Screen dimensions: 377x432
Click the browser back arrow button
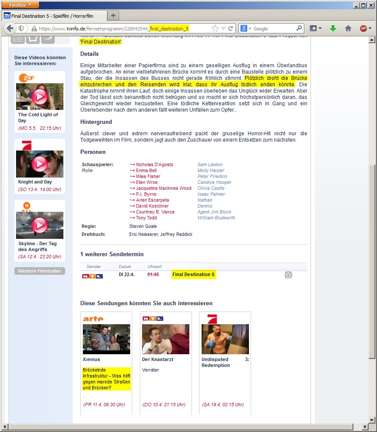pyautogui.click(x=10, y=28)
